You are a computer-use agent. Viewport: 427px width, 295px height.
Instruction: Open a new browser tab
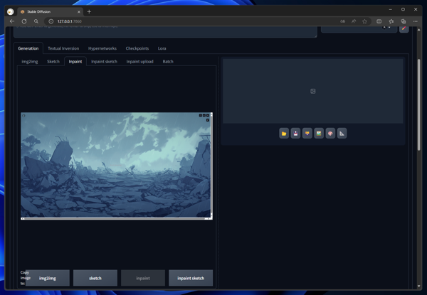pos(89,11)
